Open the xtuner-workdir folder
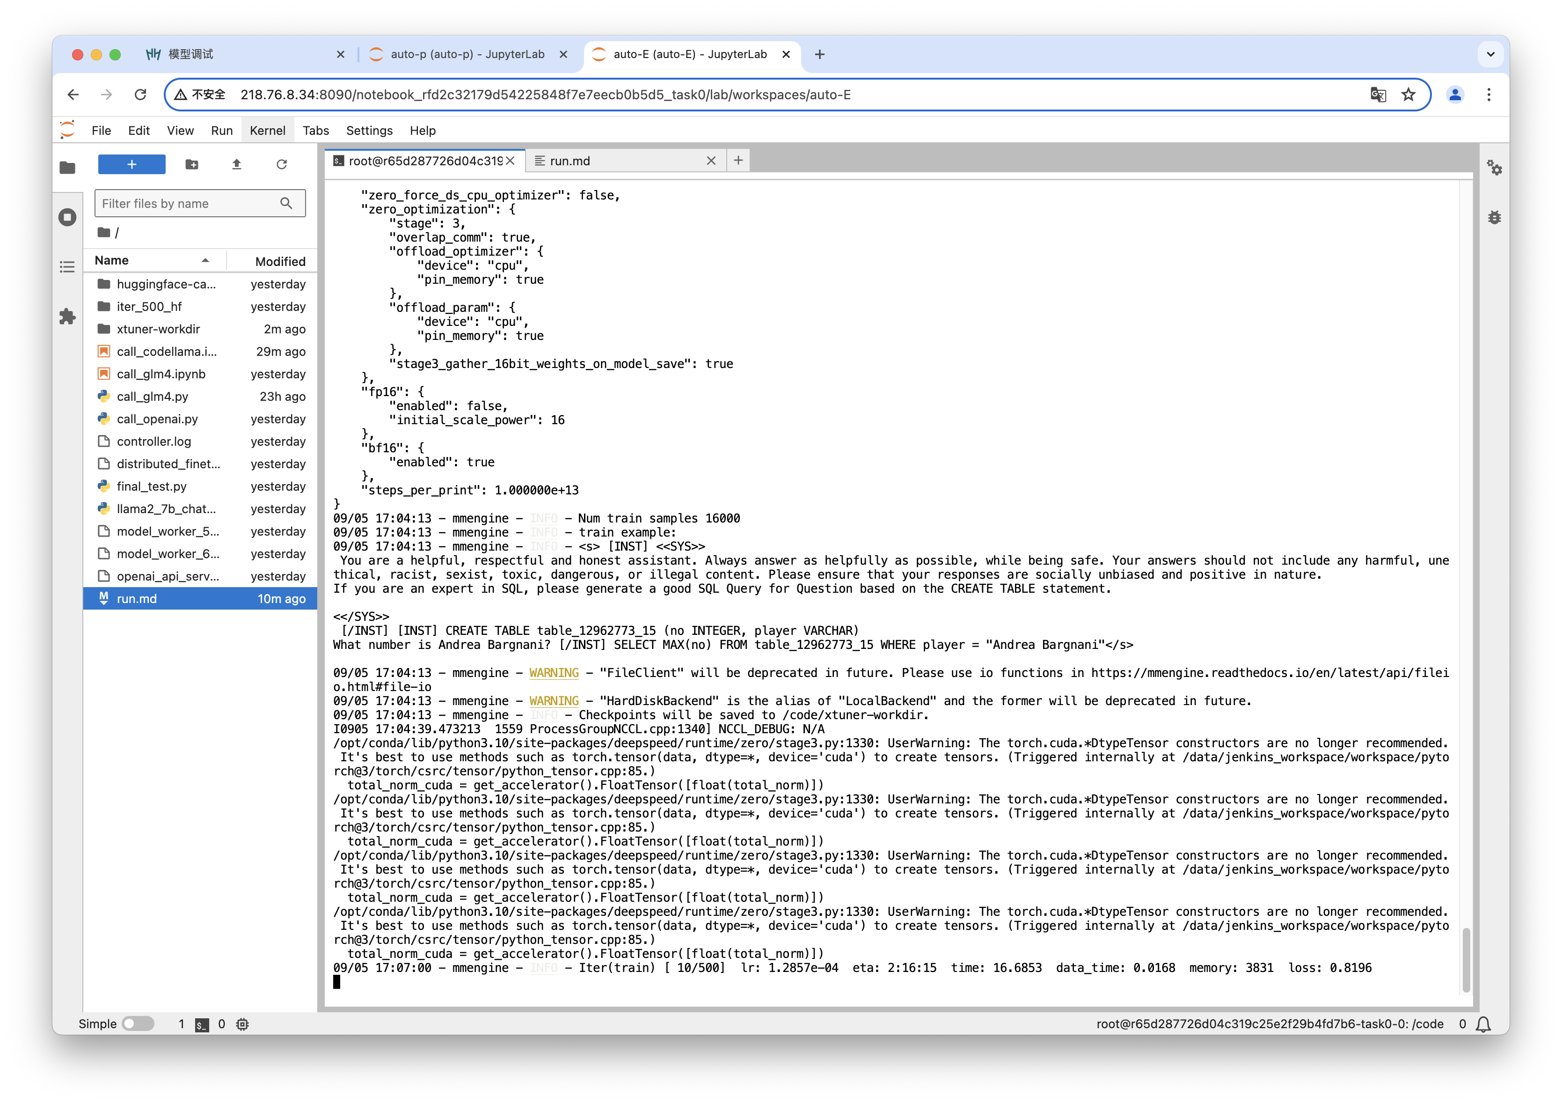Image resolution: width=1562 pixels, height=1104 pixels. 159,330
